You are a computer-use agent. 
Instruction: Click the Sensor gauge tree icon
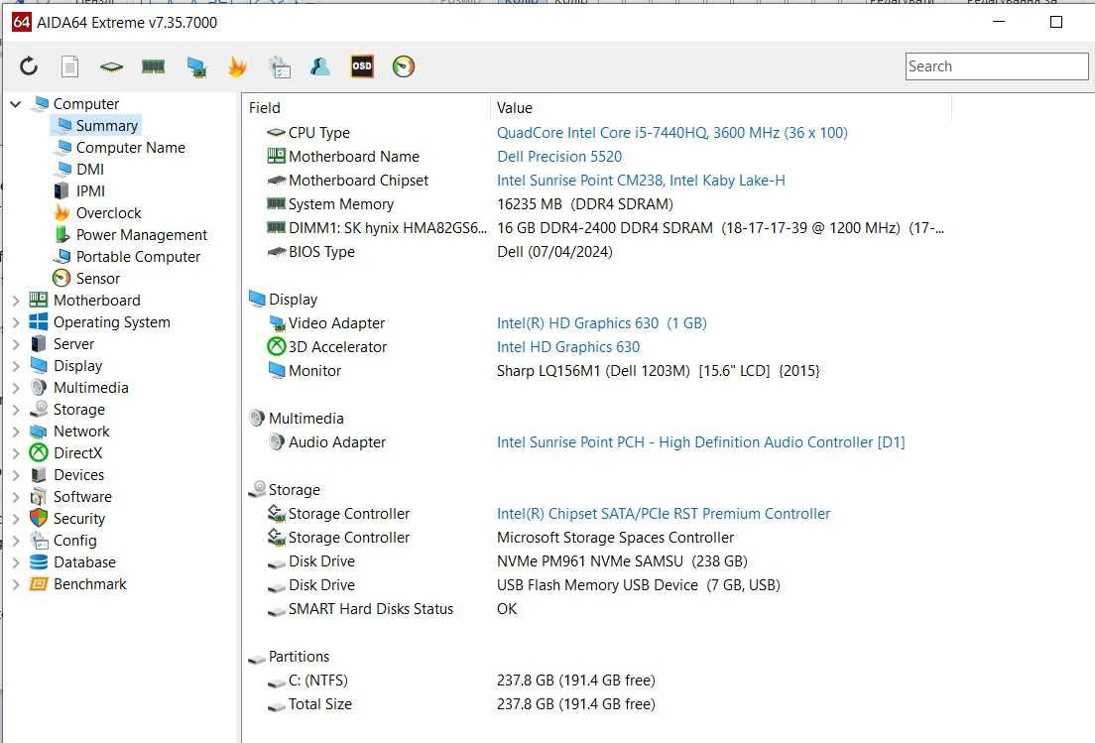tap(61, 278)
